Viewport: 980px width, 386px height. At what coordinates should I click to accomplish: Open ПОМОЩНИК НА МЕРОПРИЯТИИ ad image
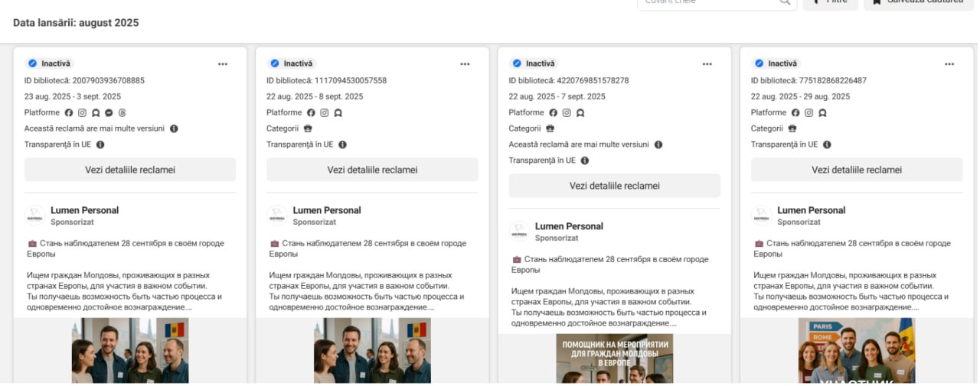click(x=615, y=358)
